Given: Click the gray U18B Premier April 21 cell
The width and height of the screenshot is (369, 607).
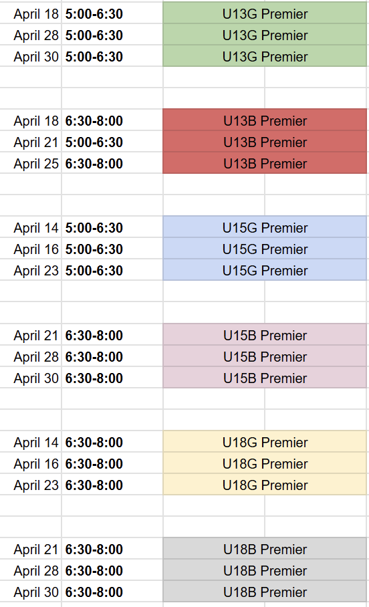Looking at the screenshot, I should pyautogui.click(x=265, y=549).
